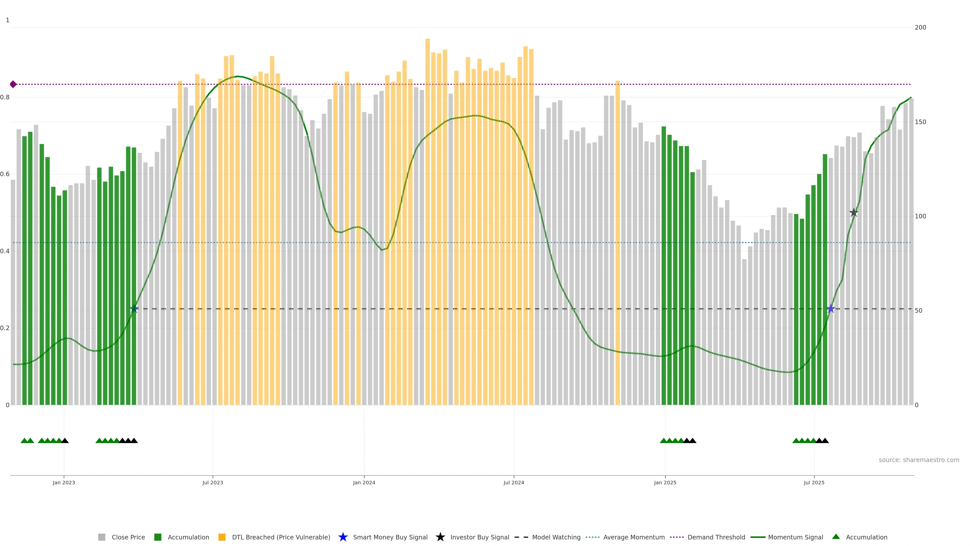Click the black star marker on the momentum curve
Viewport: 972px width, 546px height.
click(x=854, y=213)
